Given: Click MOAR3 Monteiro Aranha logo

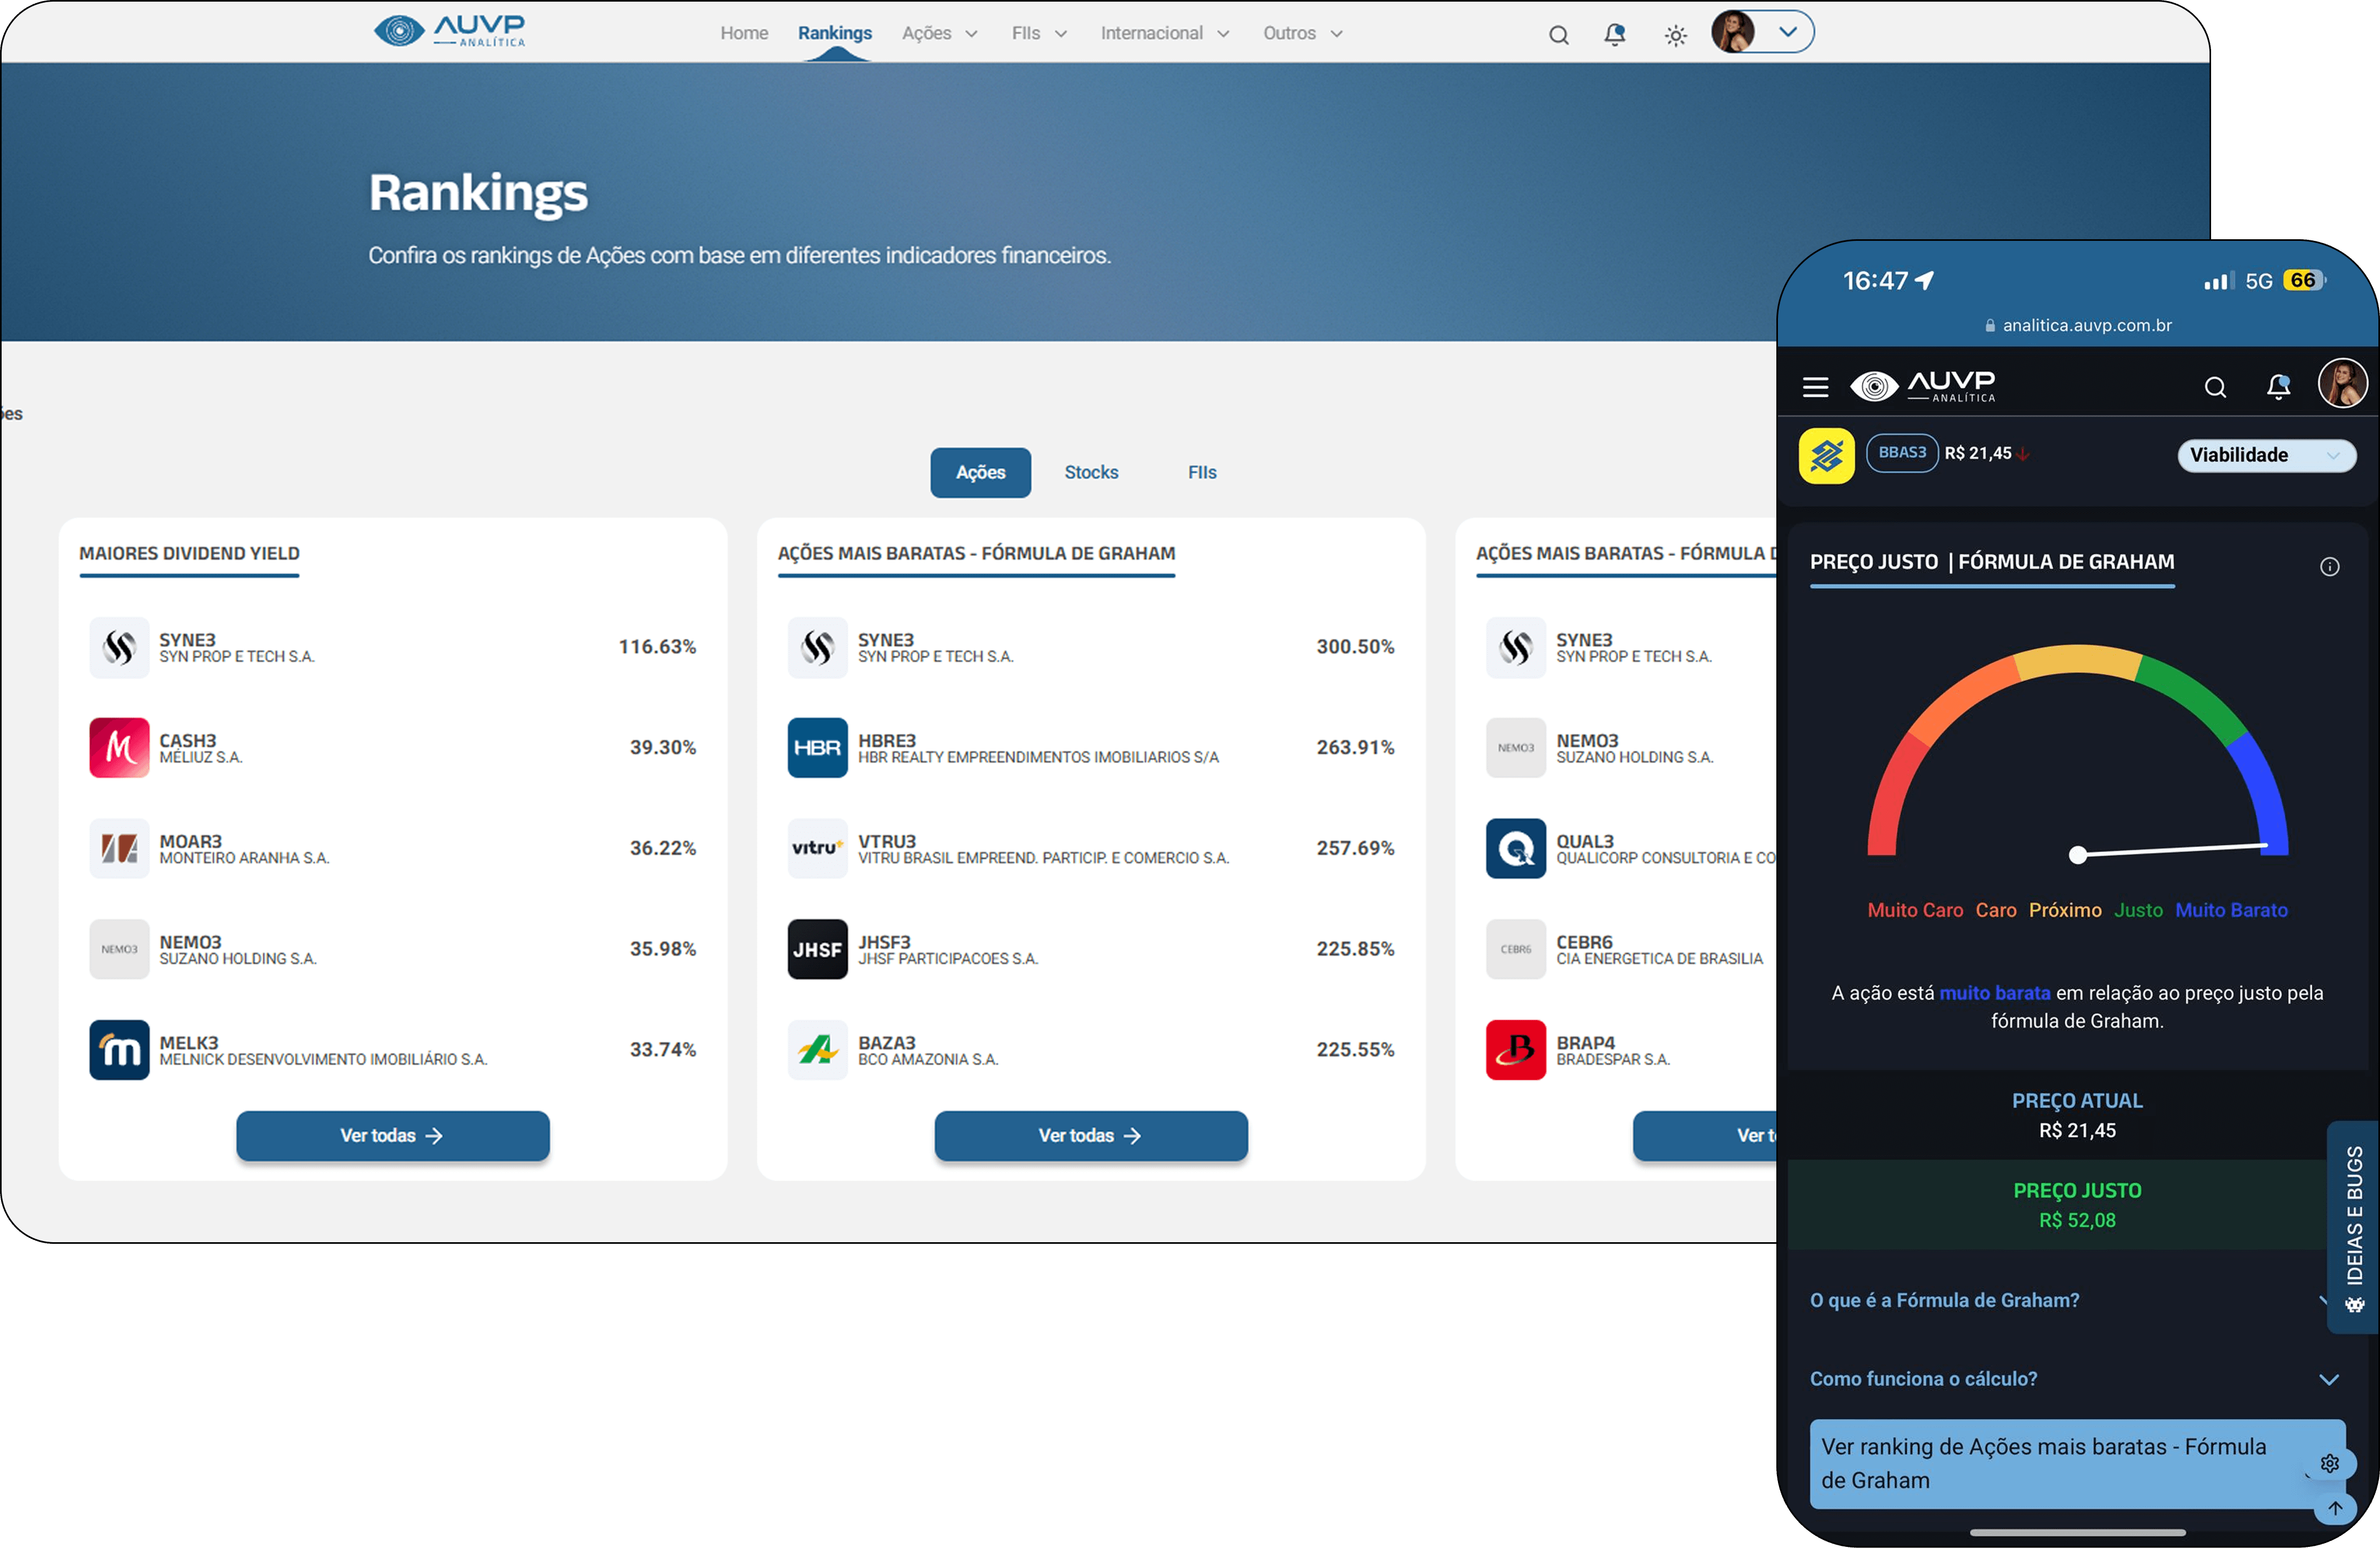Looking at the screenshot, I should tap(119, 848).
